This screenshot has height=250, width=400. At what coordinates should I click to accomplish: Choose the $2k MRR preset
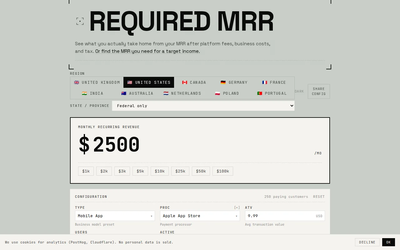click(104, 171)
